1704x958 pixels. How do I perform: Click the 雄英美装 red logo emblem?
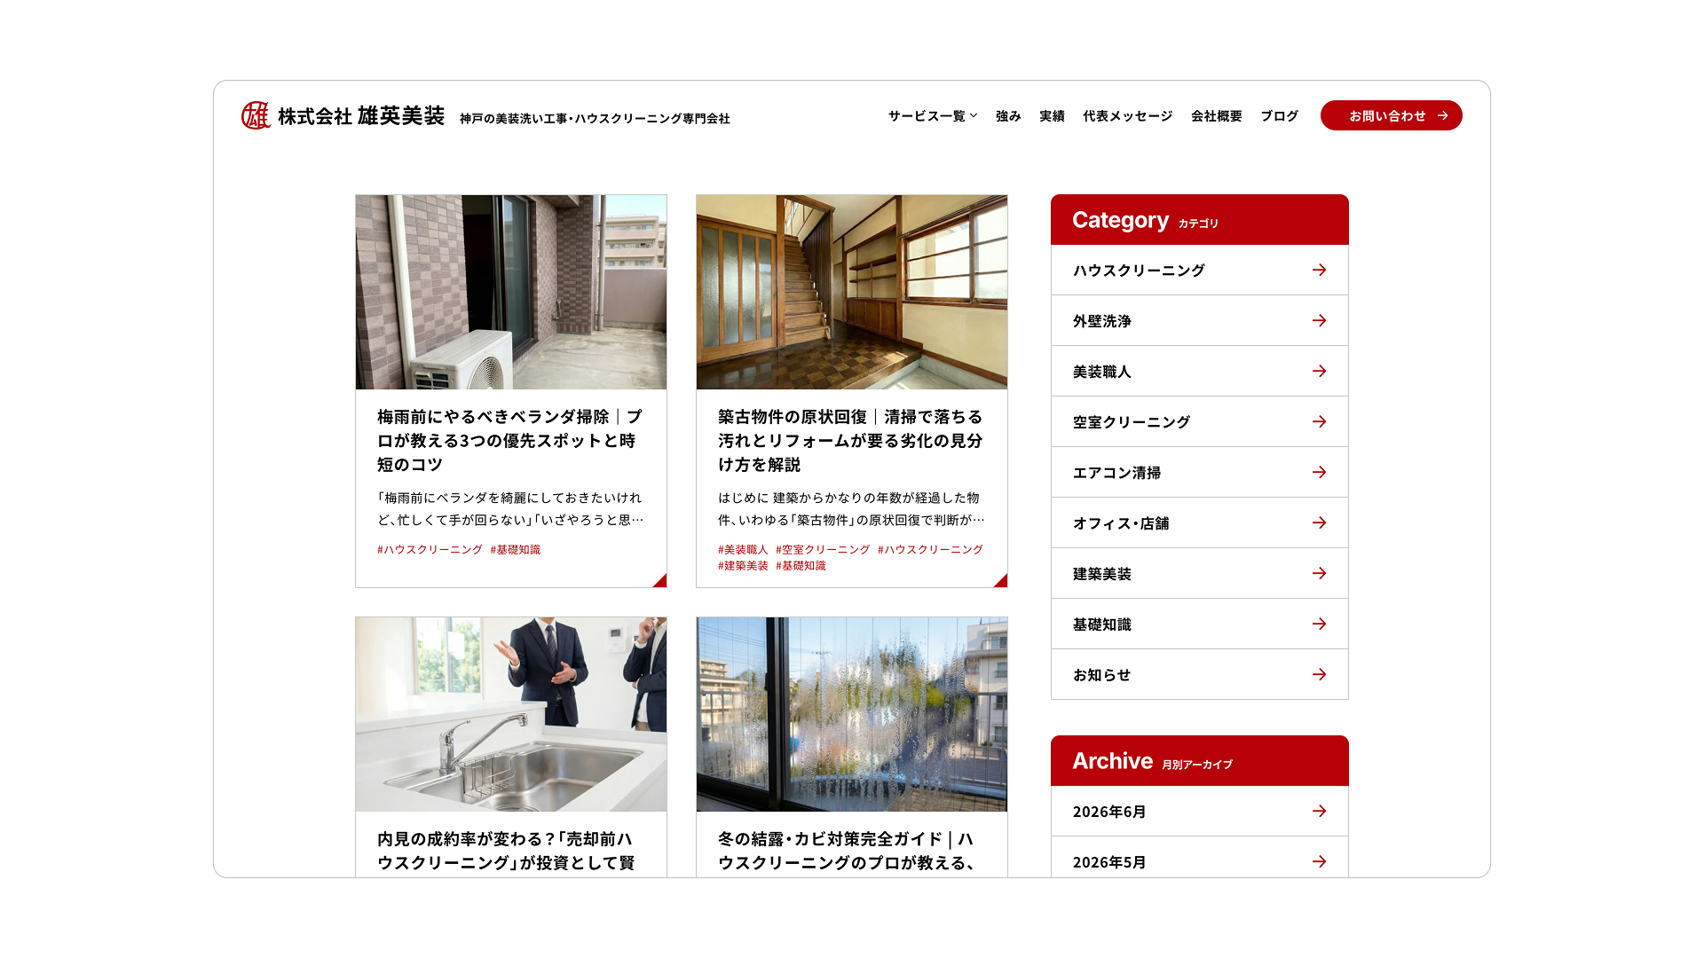256,115
